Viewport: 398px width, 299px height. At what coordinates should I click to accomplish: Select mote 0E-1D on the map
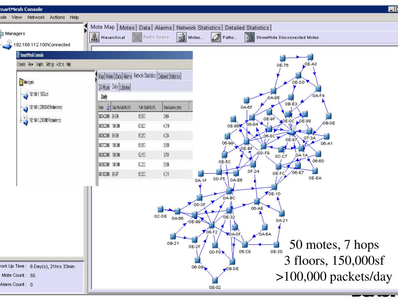pos(274,187)
